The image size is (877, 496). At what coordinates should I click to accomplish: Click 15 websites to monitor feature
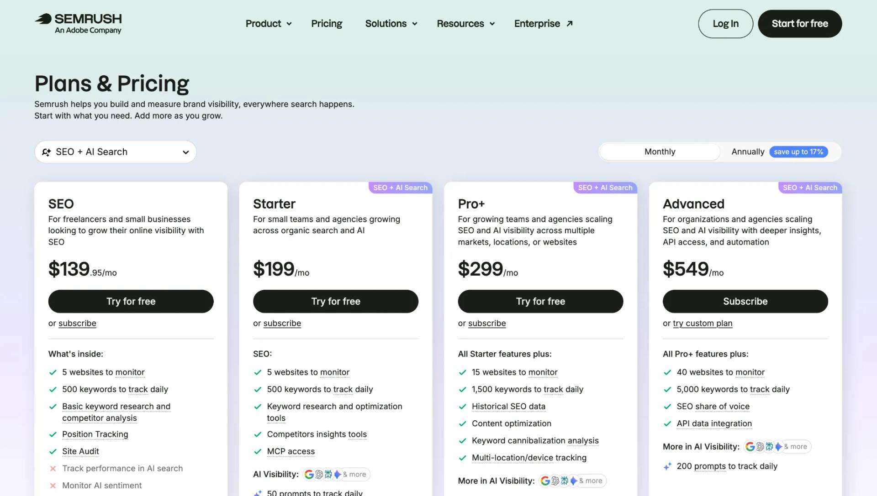pyautogui.click(x=514, y=372)
